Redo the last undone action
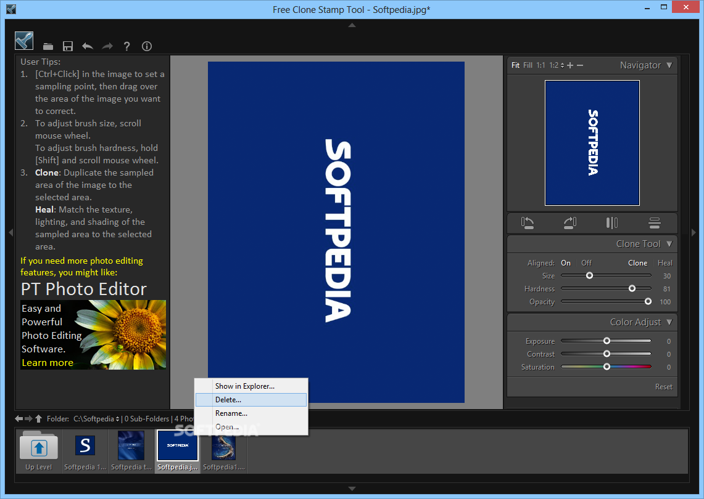 coord(107,46)
